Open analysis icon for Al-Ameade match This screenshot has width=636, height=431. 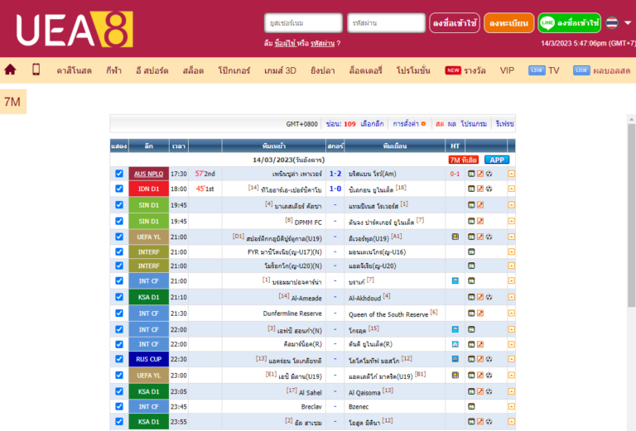471,297
